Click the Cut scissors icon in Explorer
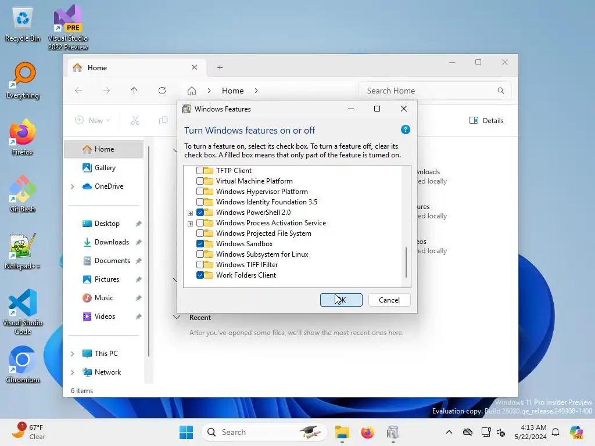Viewport: 595px width, 446px height. point(135,121)
